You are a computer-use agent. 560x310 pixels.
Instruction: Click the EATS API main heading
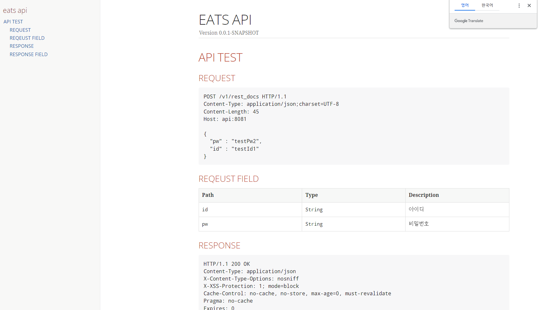point(225,20)
